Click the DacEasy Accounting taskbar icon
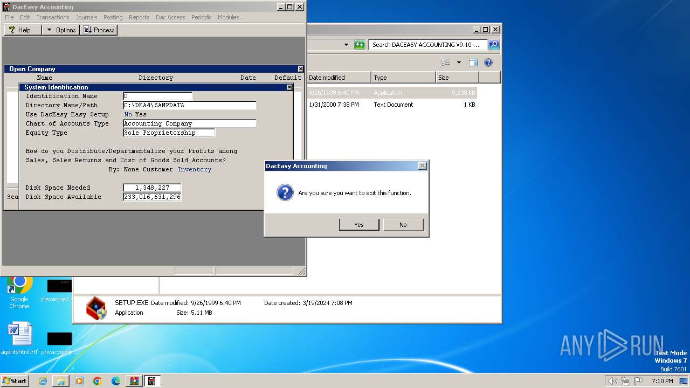The height and width of the screenshot is (388, 690). pos(152,381)
